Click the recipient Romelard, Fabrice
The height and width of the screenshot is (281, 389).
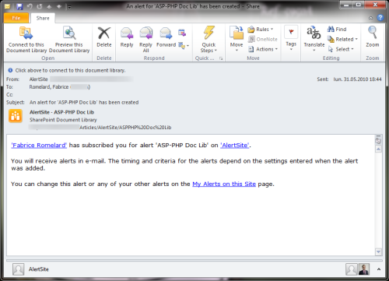point(49,87)
